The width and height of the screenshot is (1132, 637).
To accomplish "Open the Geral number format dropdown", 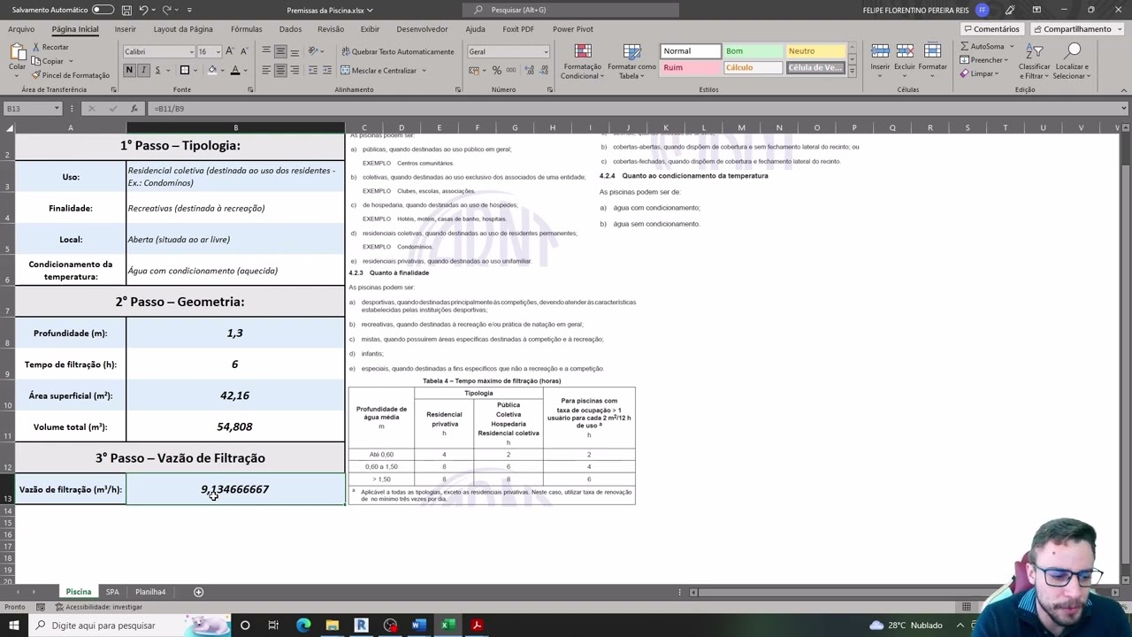I will tap(545, 51).
